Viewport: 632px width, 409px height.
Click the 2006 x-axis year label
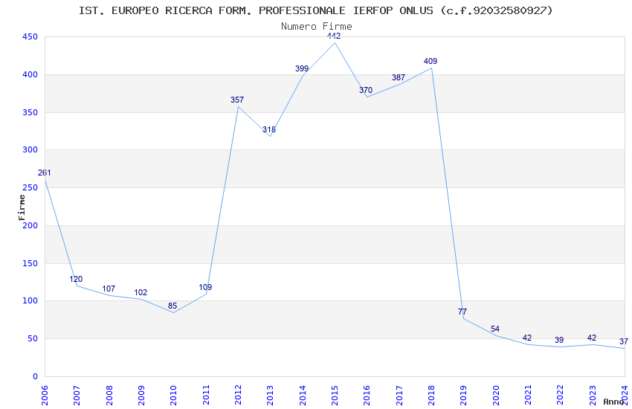click(45, 396)
